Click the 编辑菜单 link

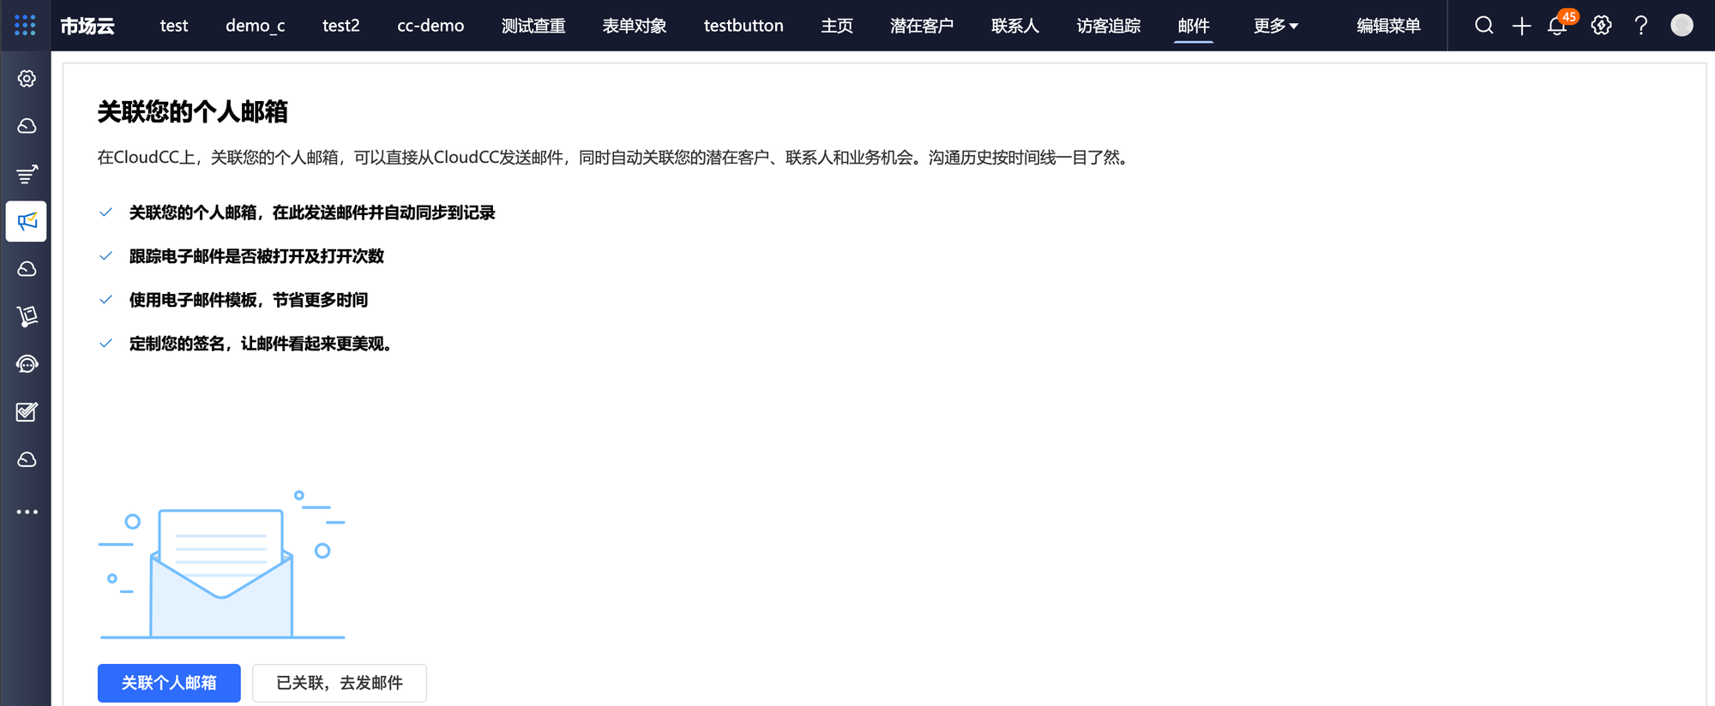(1387, 26)
